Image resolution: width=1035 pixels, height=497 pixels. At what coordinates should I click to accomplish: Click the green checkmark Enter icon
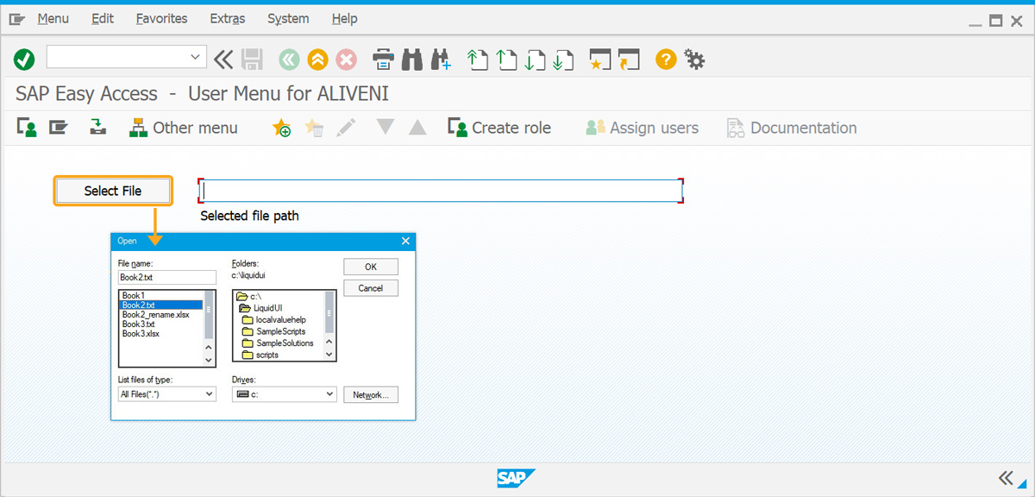click(x=24, y=59)
